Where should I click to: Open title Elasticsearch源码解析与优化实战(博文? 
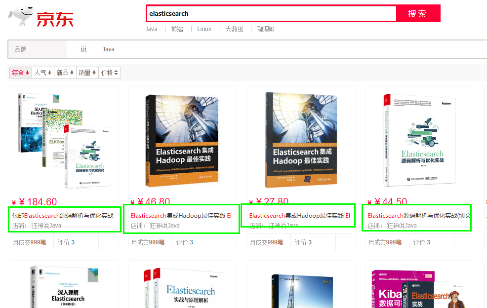(x=419, y=216)
